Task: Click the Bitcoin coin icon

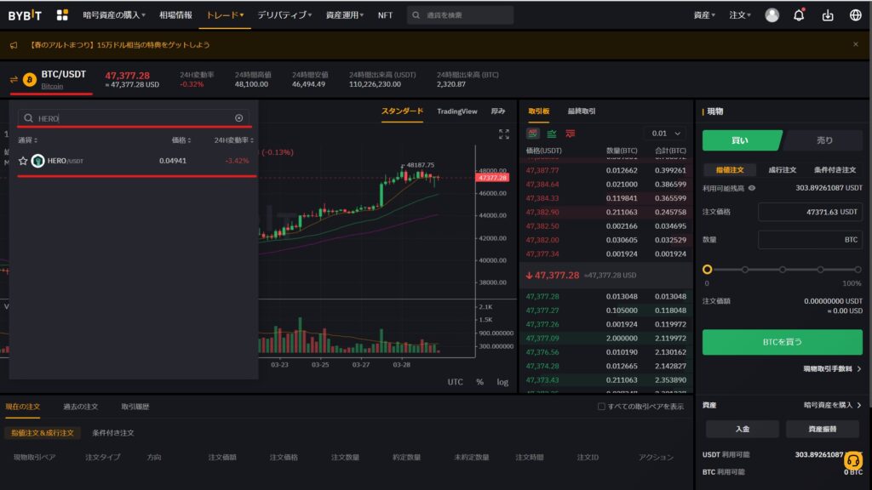Action: [30, 79]
